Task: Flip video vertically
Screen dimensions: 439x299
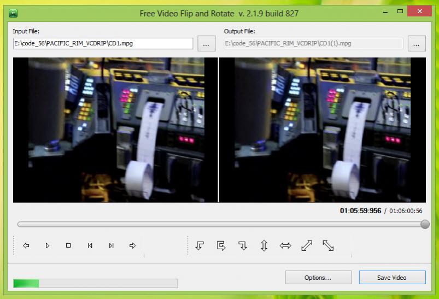Action: point(264,246)
